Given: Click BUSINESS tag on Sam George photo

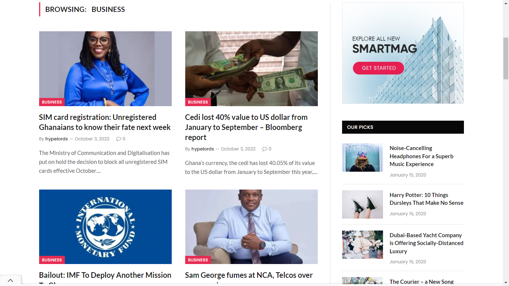Looking at the screenshot, I should 198,260.
